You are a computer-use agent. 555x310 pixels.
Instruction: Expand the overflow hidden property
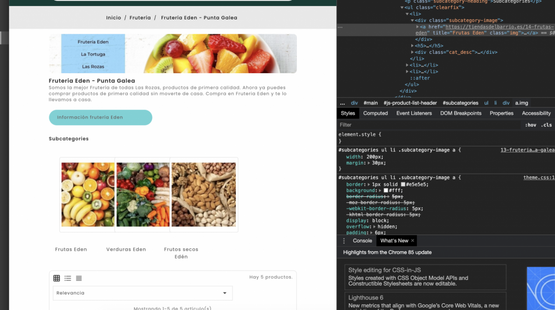click(x=374, y=227)
